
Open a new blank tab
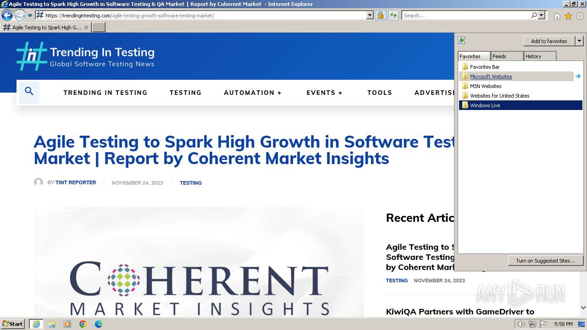click(x=99, y=27)
